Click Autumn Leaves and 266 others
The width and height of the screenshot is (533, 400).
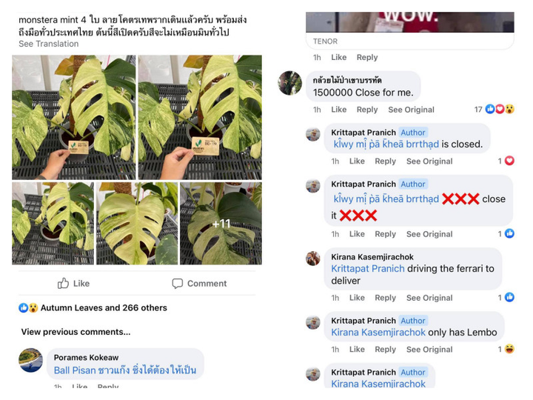[x=104, y=308]
